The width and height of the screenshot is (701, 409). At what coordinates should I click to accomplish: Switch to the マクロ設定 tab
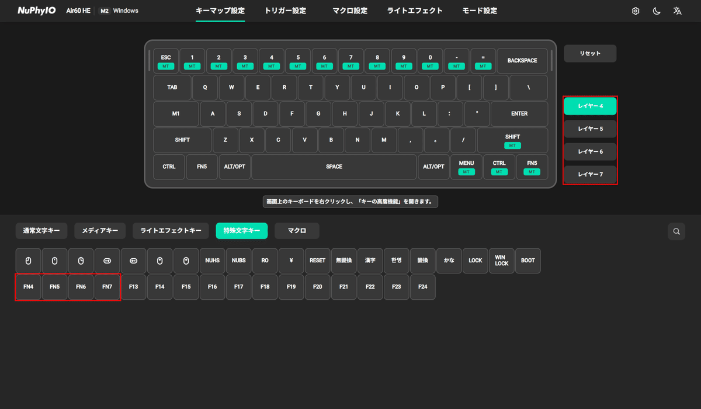click(x=350, y=11)
